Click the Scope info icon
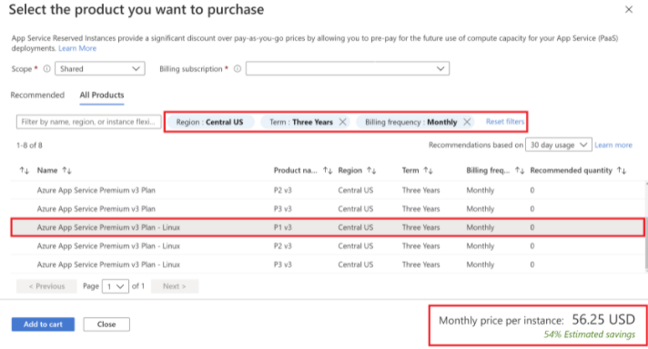 click(46, 69)
